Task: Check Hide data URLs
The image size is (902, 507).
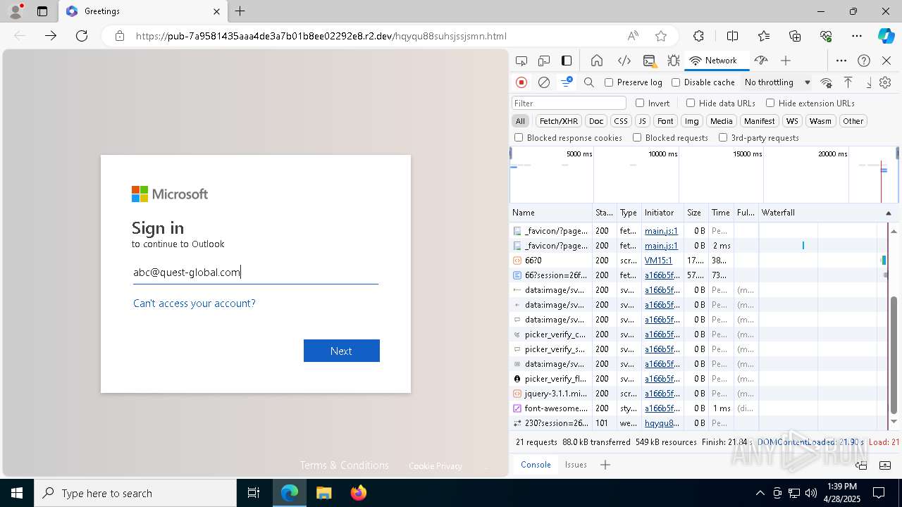Action: point(691,103)
